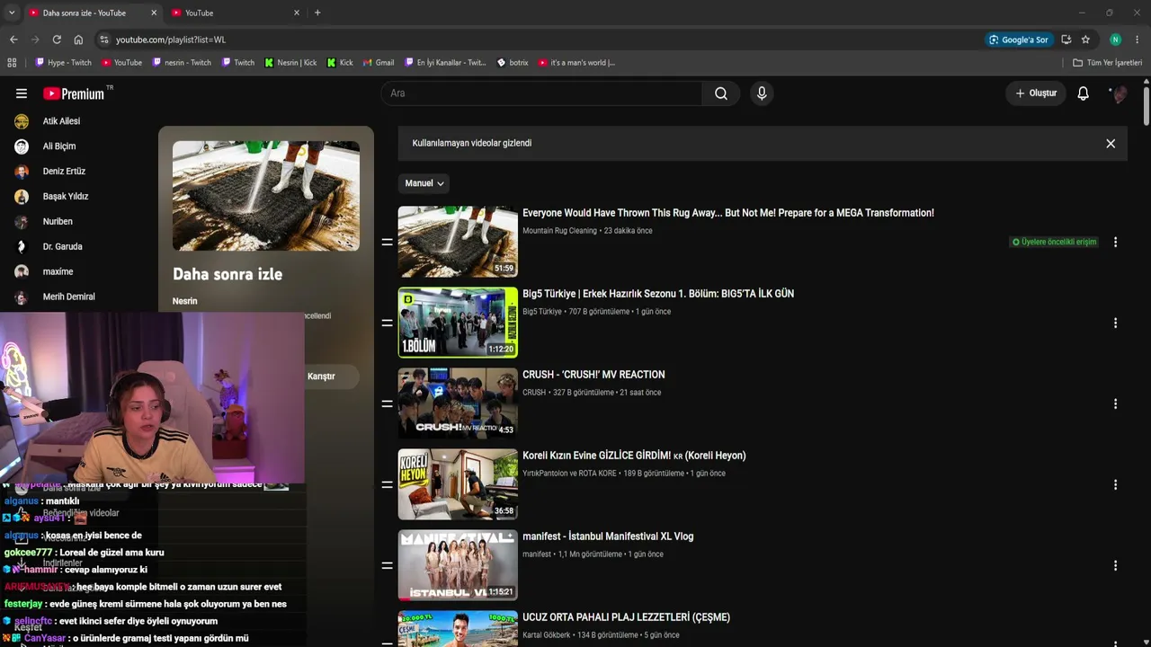Open the 'Nesrin | Kick' bookmark
Image resolution: width=1151 pixels, height=647 pixels.
click(x=290, y=63)
